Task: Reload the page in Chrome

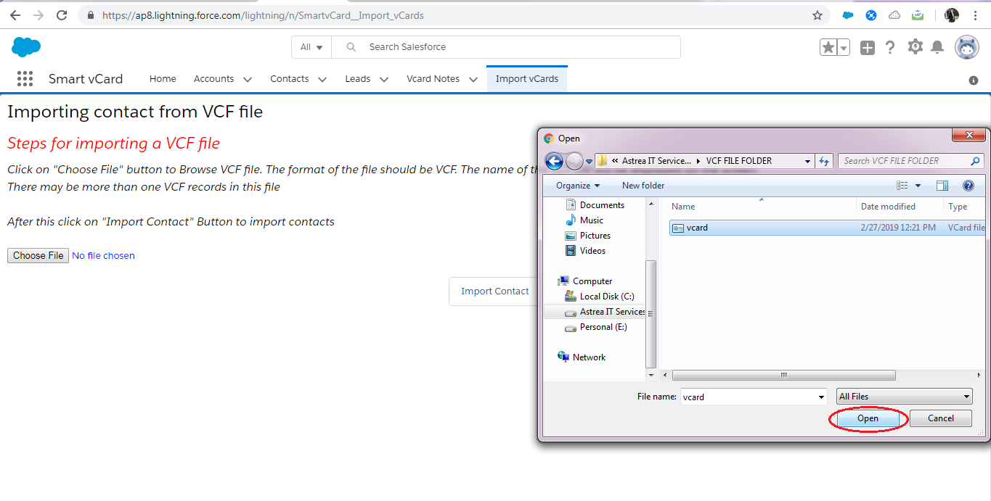Action: coord(62,15)
